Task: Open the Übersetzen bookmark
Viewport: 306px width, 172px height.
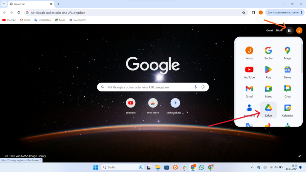Action: 42,20
